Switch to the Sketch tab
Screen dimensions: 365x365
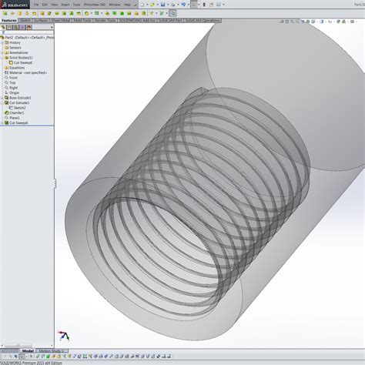point(25,21)
